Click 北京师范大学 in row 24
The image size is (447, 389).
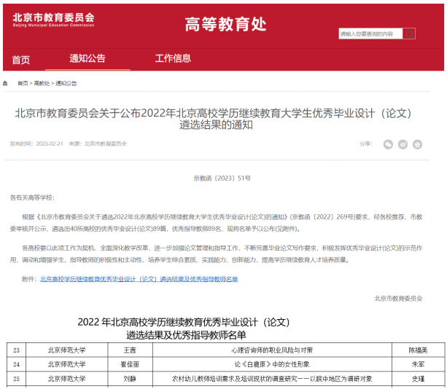coord(66,364)
